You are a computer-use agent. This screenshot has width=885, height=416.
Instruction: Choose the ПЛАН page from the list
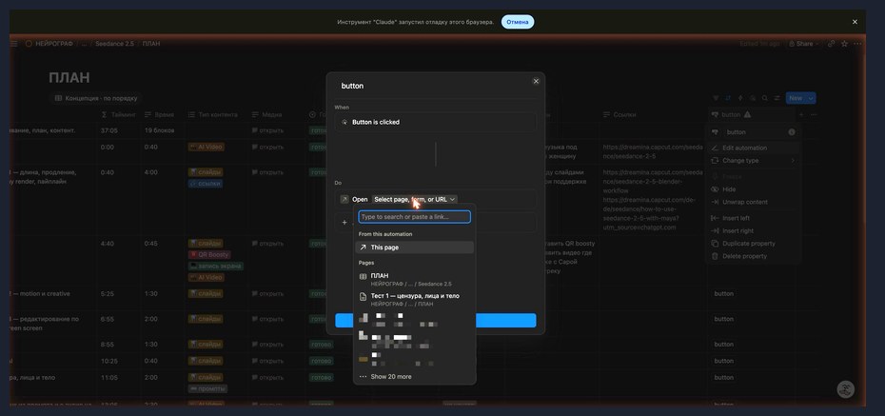(x=414, y=280)
